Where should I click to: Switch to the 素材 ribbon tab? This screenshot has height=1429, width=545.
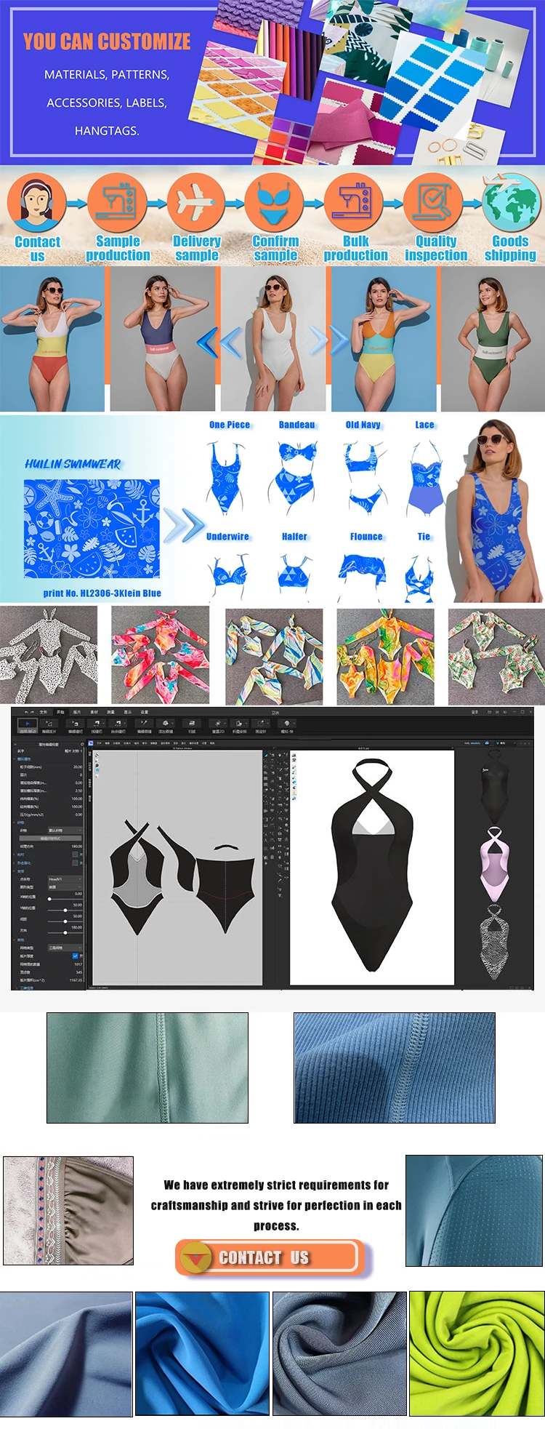[93, 712]
